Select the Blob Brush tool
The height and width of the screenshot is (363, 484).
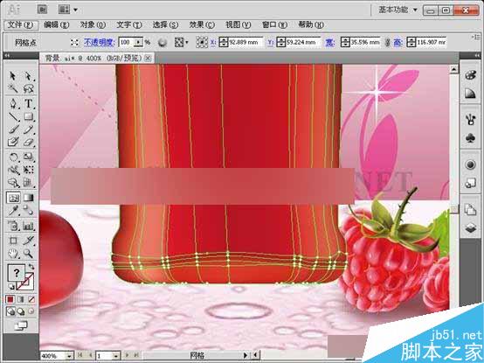coord(12,142)
